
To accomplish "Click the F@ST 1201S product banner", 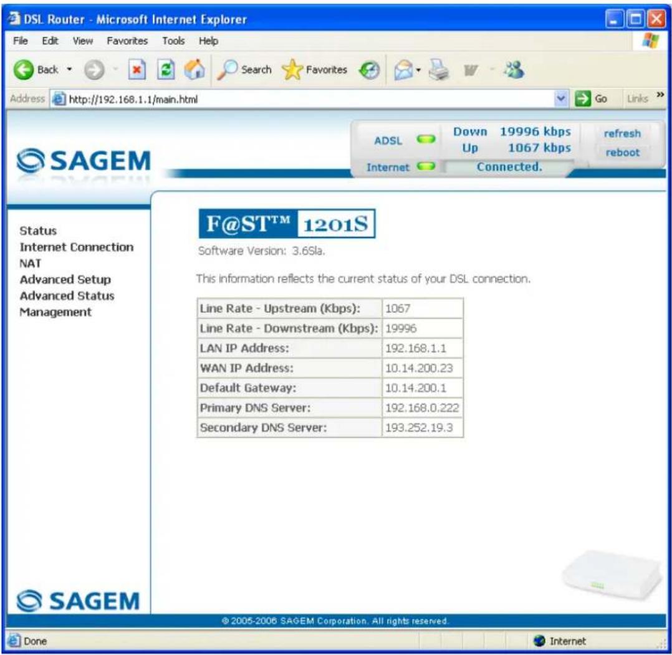I will (x=287, y=224).
